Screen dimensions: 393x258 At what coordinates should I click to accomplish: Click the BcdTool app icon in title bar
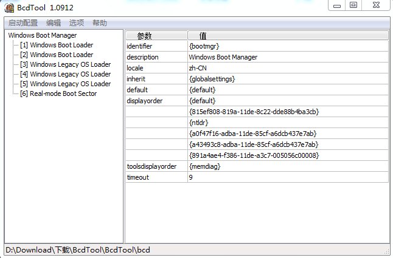[9, 7]
